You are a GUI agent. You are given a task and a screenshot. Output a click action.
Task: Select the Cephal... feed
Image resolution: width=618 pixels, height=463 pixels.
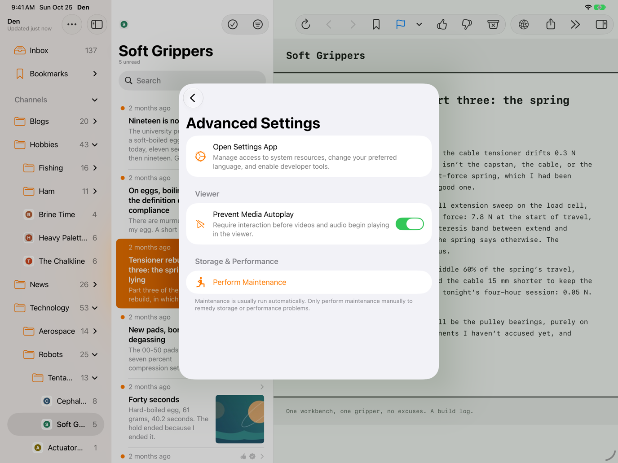pyautogui.click(x=56, y=401)
